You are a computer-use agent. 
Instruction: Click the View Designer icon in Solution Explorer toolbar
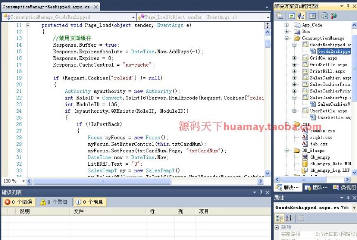tap(313, 16)
